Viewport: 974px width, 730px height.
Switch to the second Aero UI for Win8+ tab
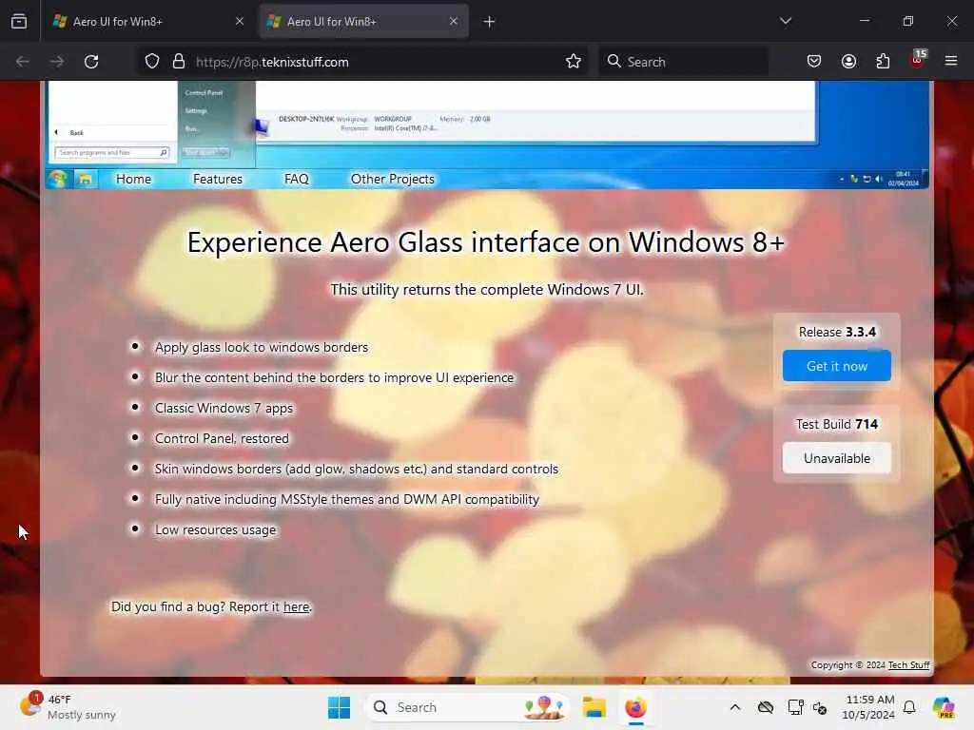pos(363,21)
